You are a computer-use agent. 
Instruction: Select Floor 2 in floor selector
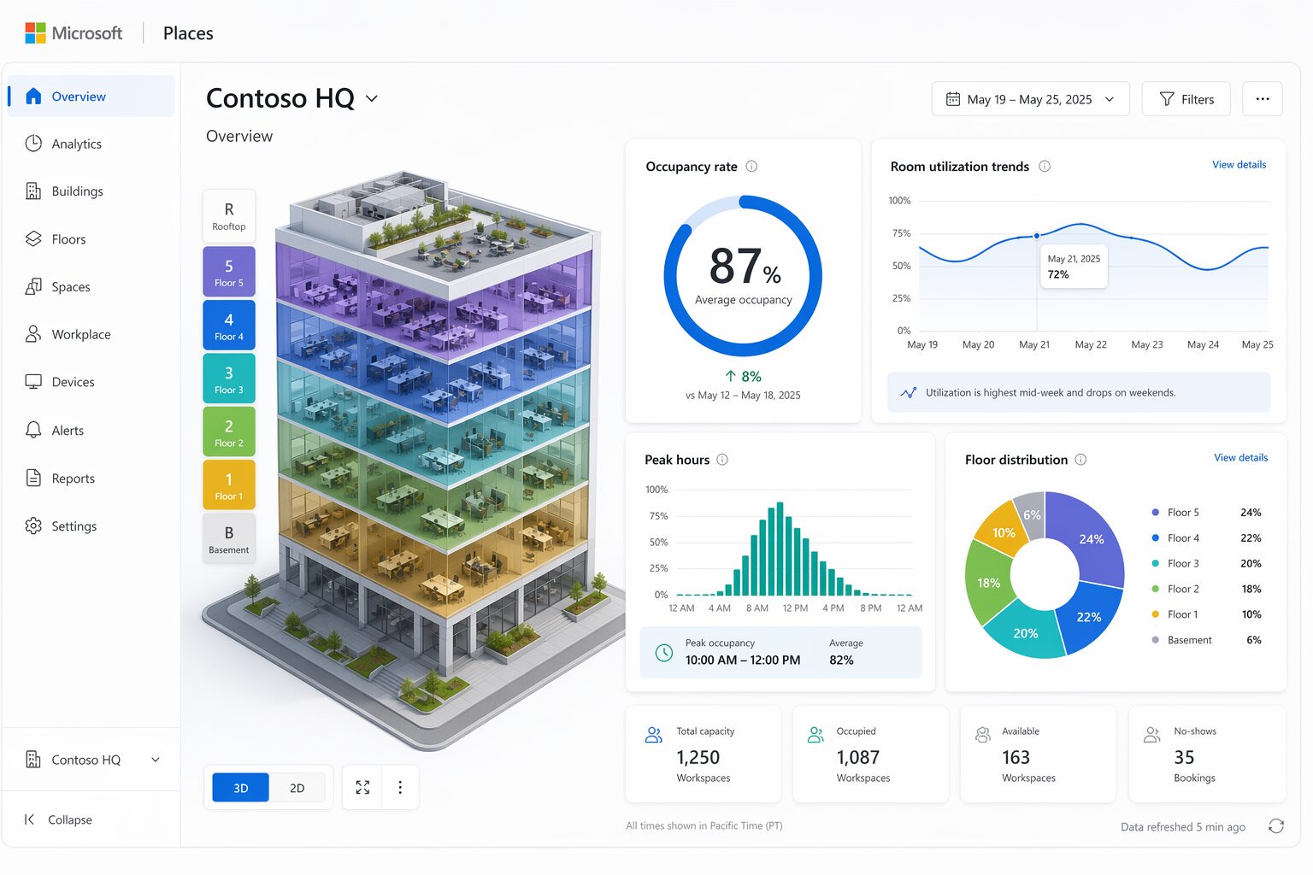tap(229, 432)
